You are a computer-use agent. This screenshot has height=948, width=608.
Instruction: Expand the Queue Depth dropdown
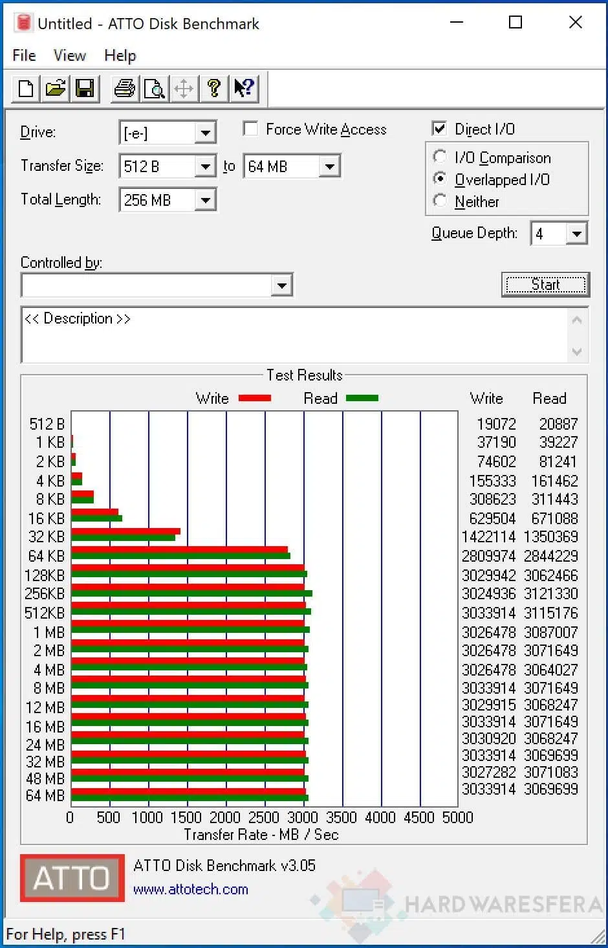(x=576, y=234)
